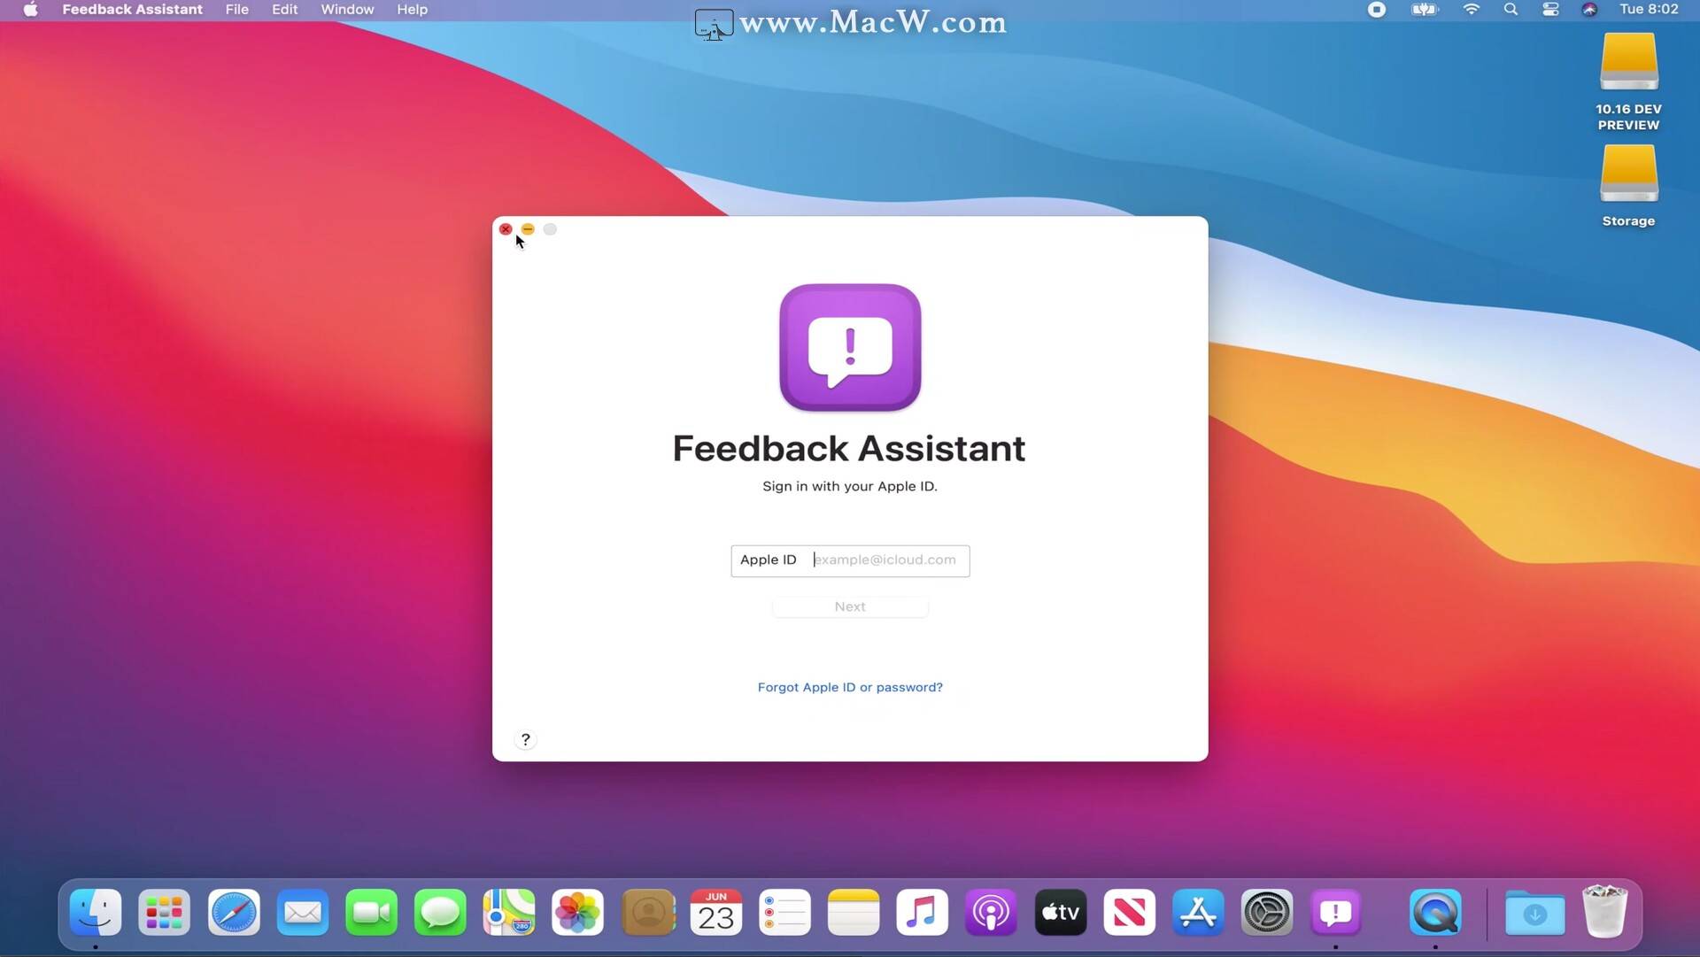Open QuickTime Player in the dock

click(1435, 913)
